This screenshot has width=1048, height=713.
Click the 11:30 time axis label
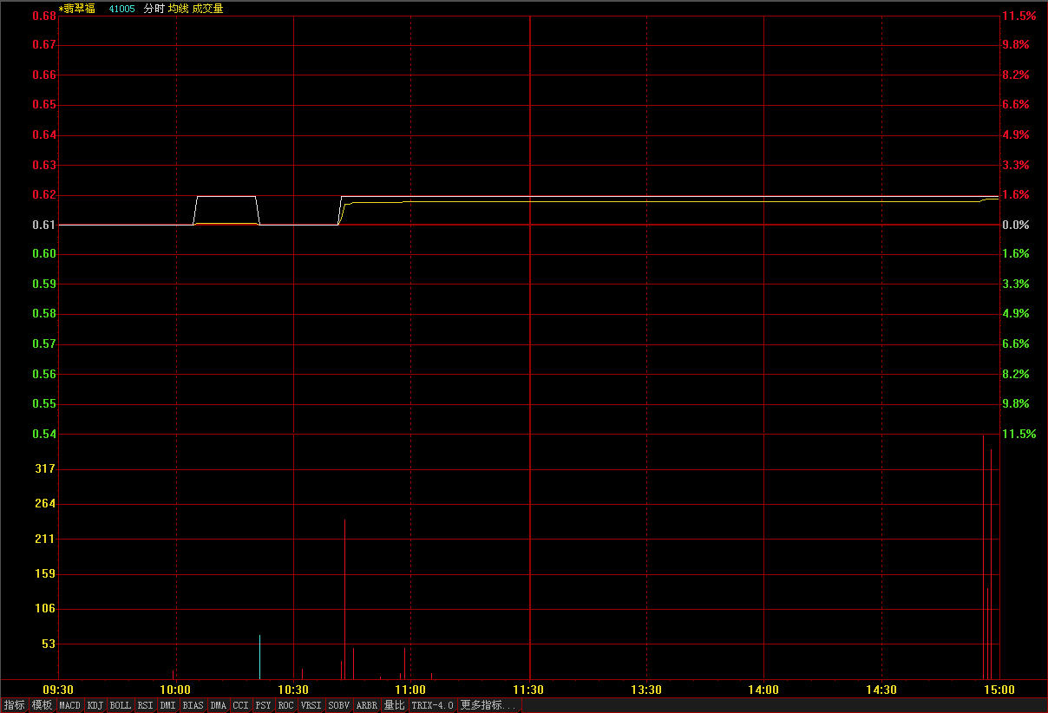point(528,690)
